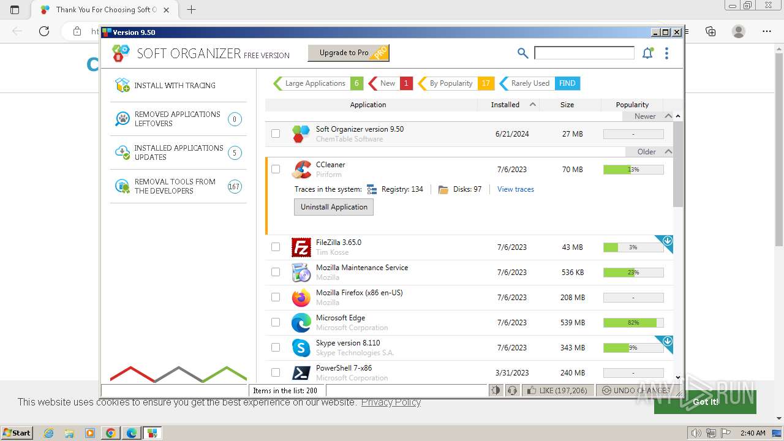The width and height of the screenshot is (784, 441).
Task: Click the scrollbar down arrow in the list
Action: [x=677, y=378]
